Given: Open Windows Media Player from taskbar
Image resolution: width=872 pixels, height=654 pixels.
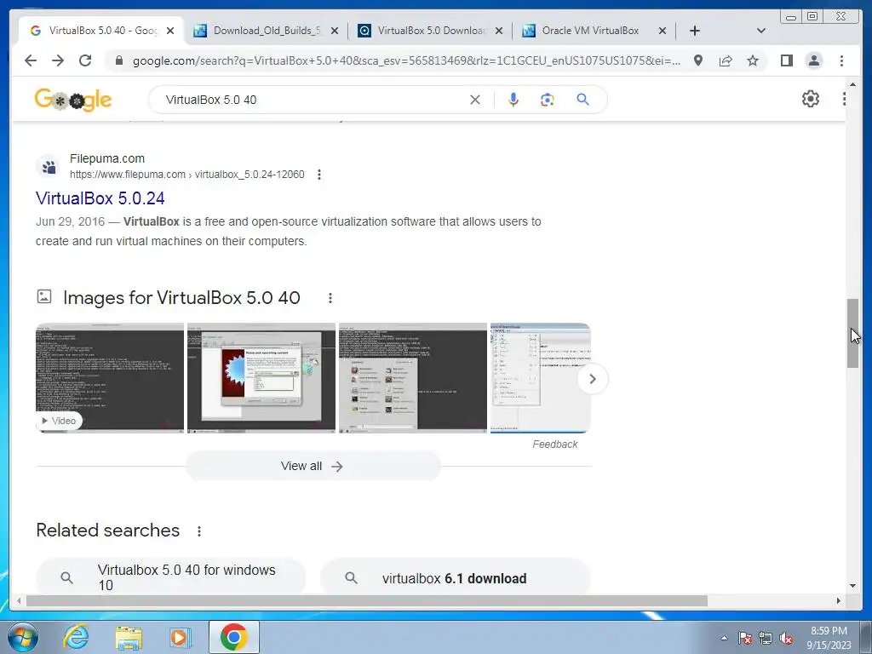Looking at the screenshot, I should (x=181, y=637).
